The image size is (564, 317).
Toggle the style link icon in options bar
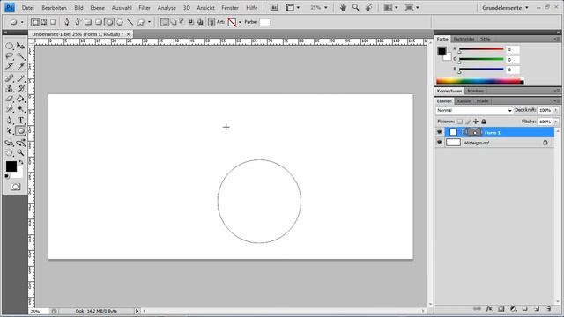[x=211, y=22]
